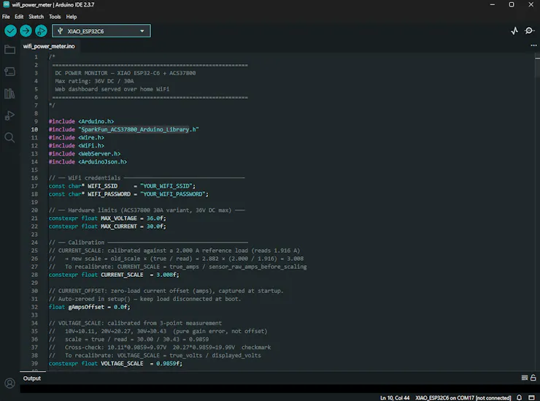Click XIAO_ESP32C6 on COM17 status entry

463,398
